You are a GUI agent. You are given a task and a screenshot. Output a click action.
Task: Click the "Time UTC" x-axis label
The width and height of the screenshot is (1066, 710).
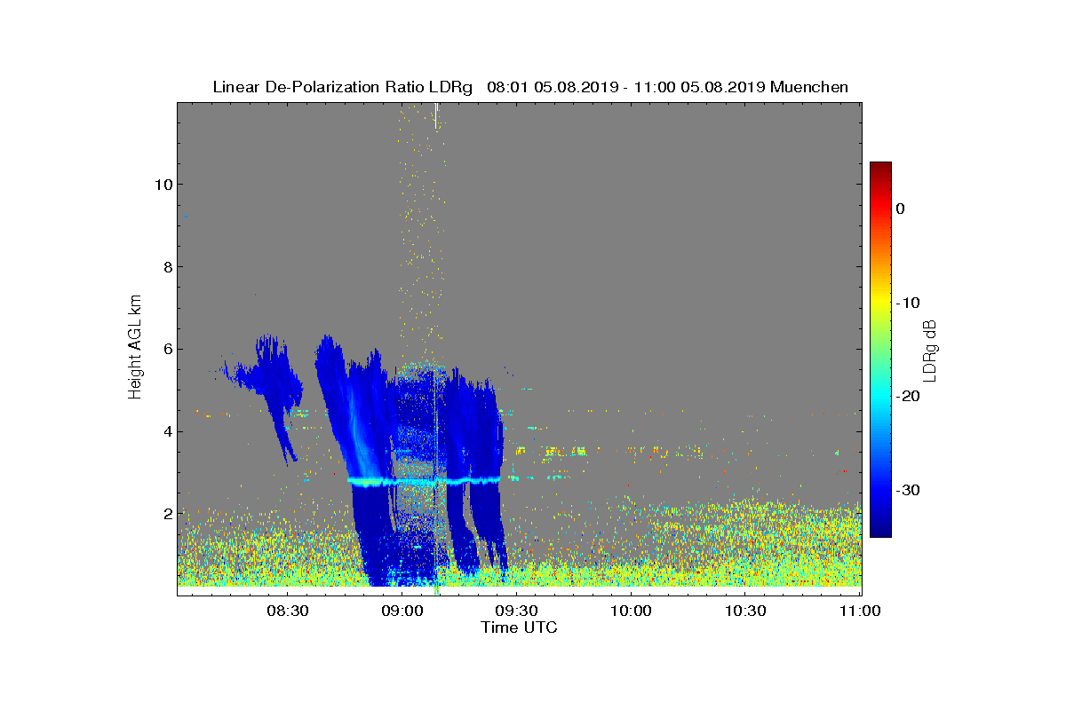[x=520, y=627]
